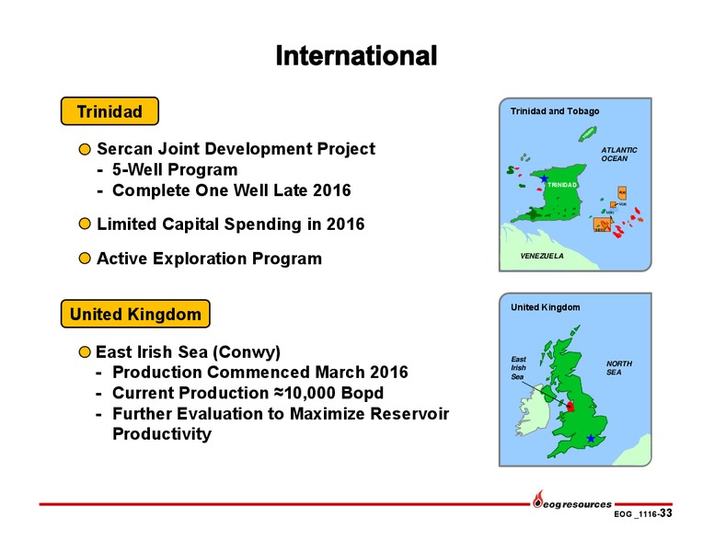Click the Trinidad and Tobago map thumbnail
This screenshot has width=714, height=552.
(575, 184)
